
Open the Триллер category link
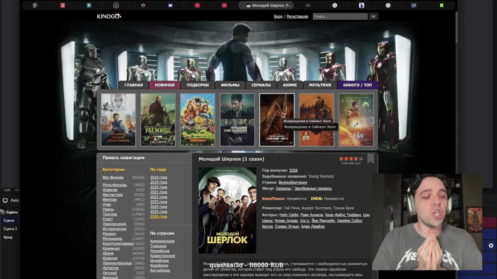tap(110, 214)
